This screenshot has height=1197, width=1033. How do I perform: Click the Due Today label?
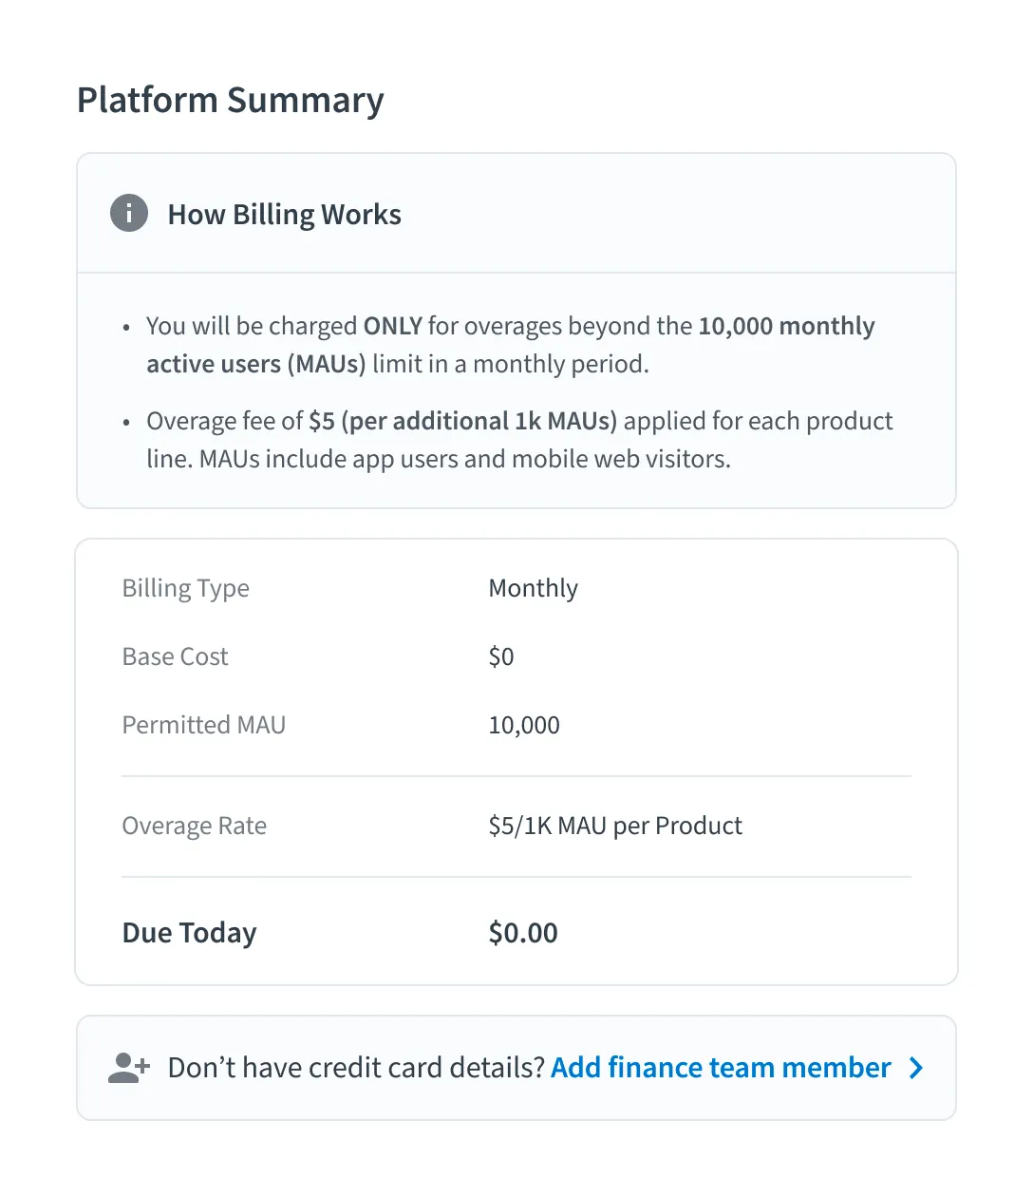(x=189, y=932)
